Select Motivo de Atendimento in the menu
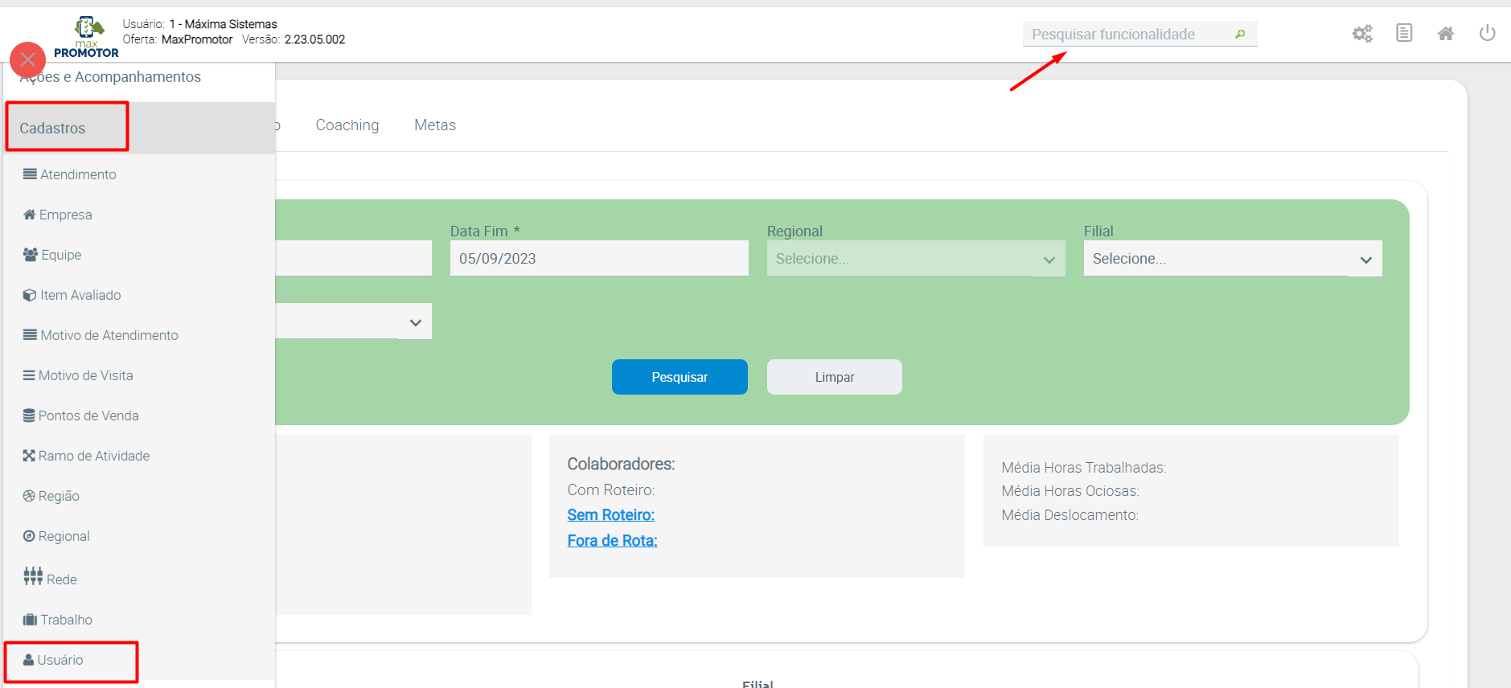Viewport: 1511px width, 688px height. pyautogui.click(x=109, y=335)
